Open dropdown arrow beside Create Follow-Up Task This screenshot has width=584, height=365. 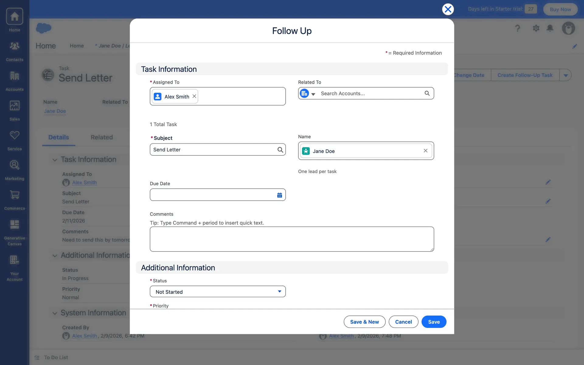coord(565,75)
